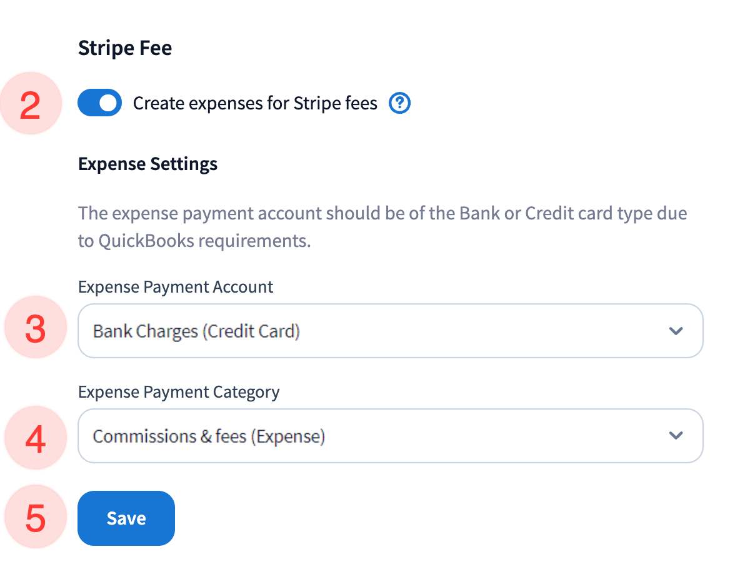Click the Expense Payment Account field label

point(176,287)
